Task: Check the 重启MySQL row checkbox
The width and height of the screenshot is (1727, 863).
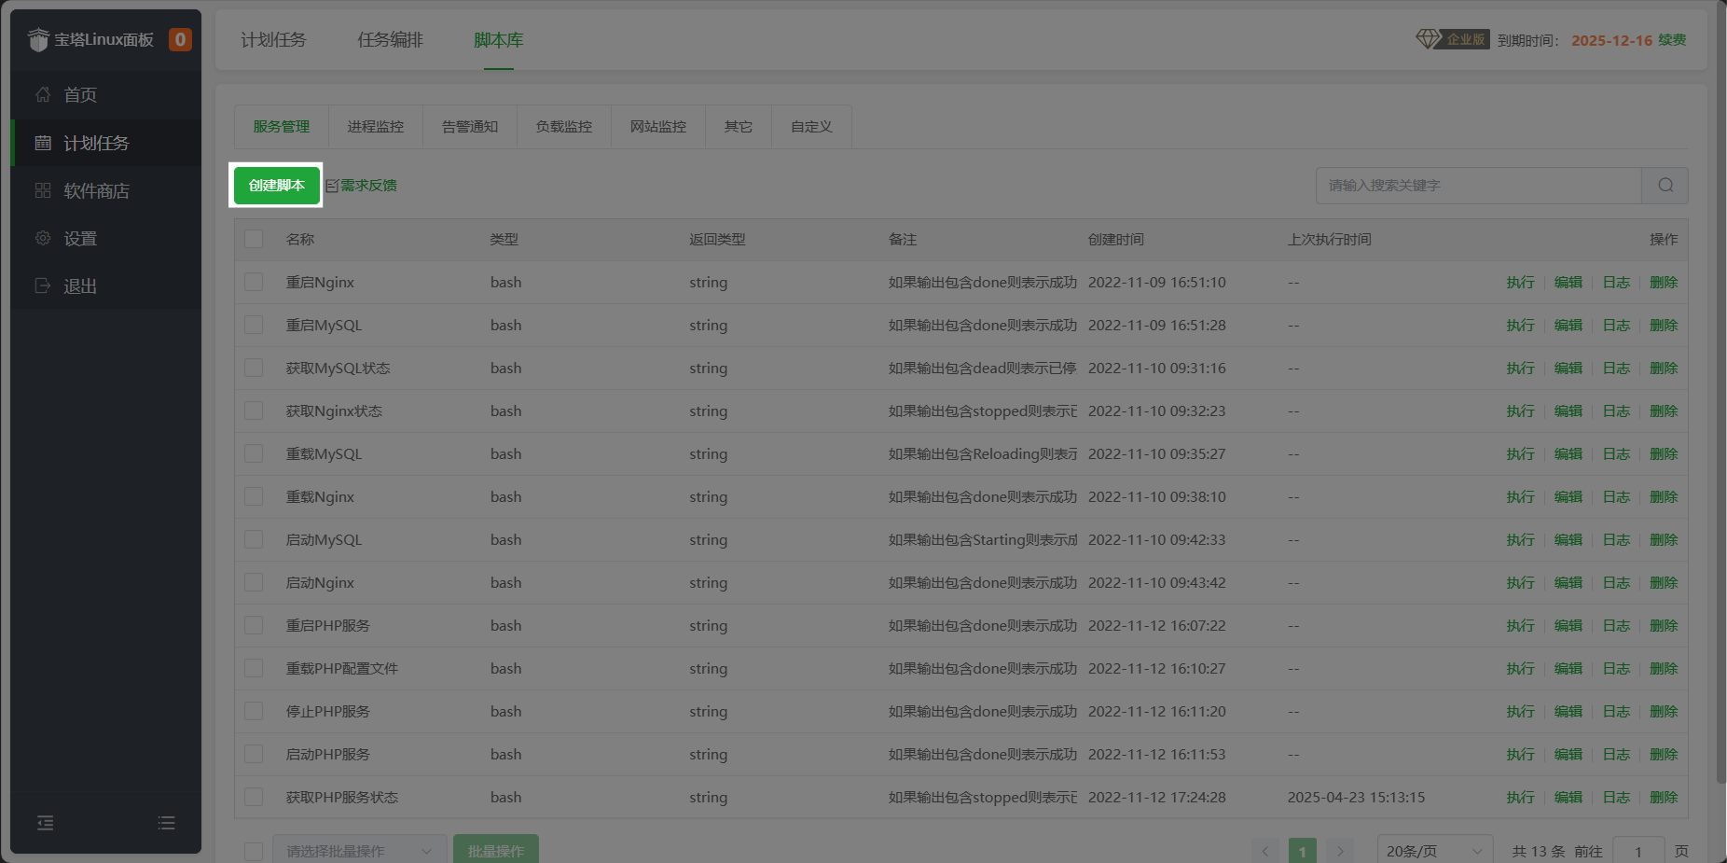Action: pos(254,325)
